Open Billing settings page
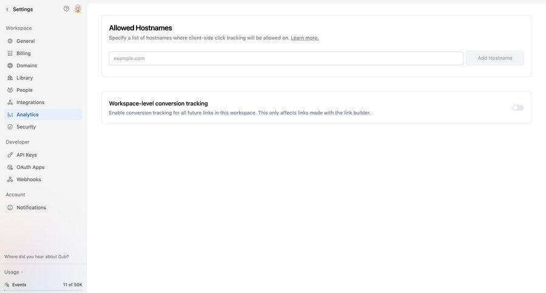The width and height of the screenshot is (546, 293). [x=43, y=53]
